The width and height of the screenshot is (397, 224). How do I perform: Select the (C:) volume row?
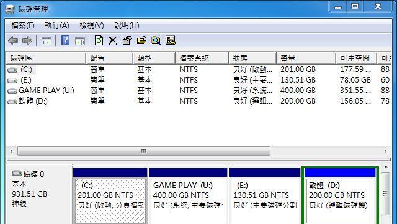(198, 69)
